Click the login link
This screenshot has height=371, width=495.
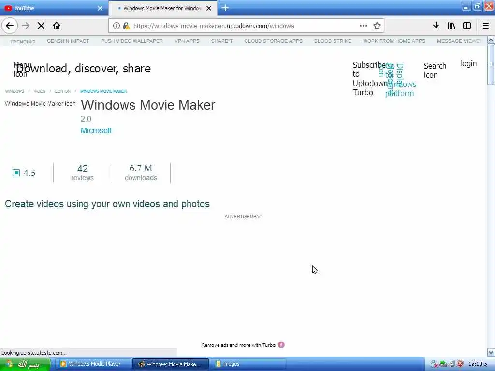[x=468, y=64]
